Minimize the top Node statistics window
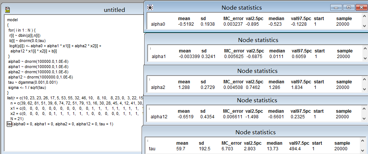This screenshot has height=154, width=368. click(x=336, y=8)
